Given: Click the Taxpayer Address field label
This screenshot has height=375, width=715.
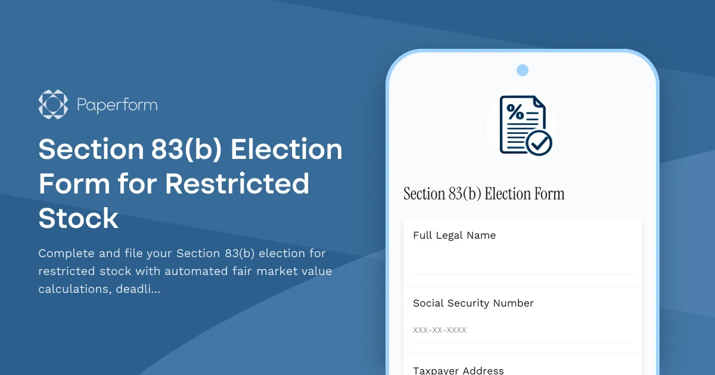Looking at the screenshot, I should (458, 370).
